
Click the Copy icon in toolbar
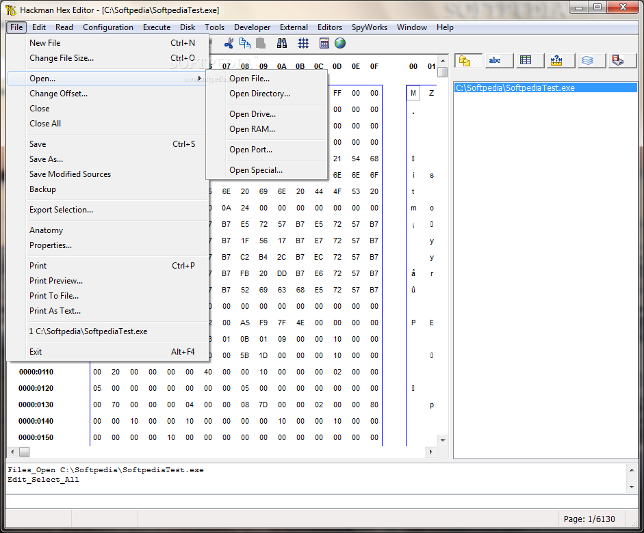coord(245,43)
